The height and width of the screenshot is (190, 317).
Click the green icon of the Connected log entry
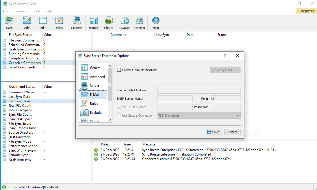pos(96,159)
